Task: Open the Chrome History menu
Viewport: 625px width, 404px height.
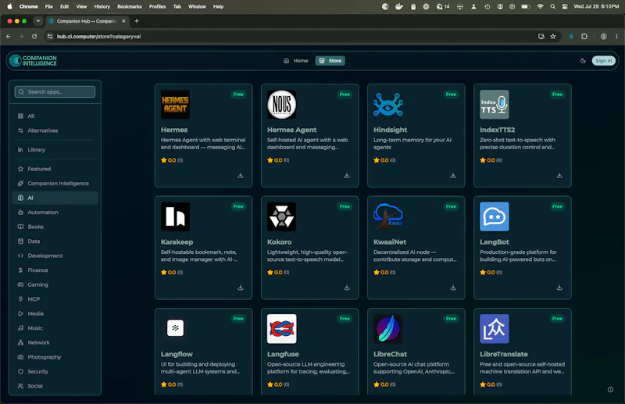Action: (x=102, y=7)
